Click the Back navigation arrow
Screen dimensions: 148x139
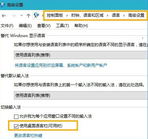point(4,16)
